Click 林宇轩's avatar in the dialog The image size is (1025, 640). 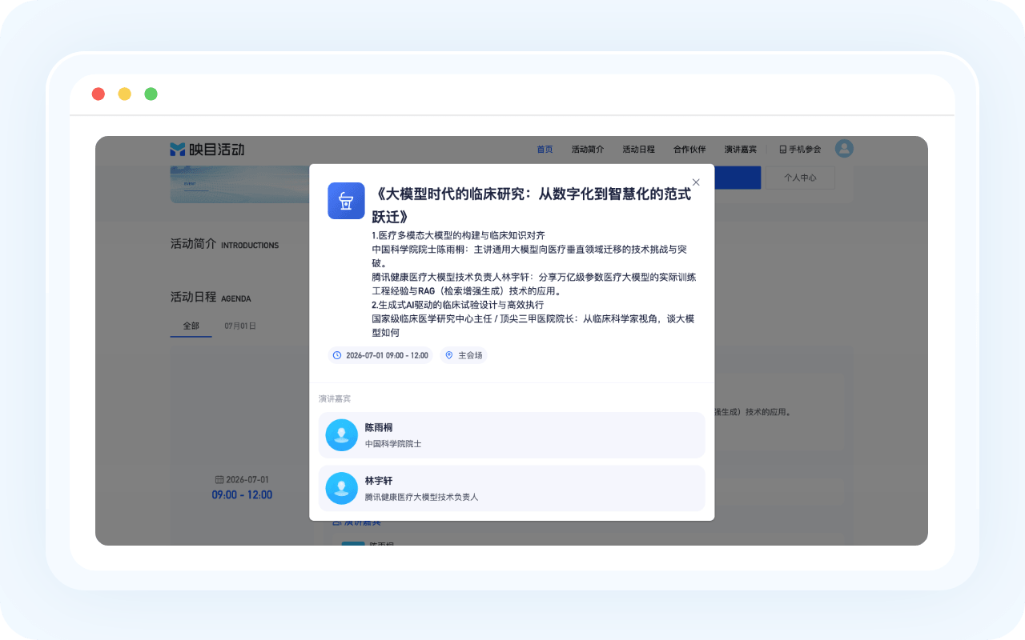pos(342,488)
